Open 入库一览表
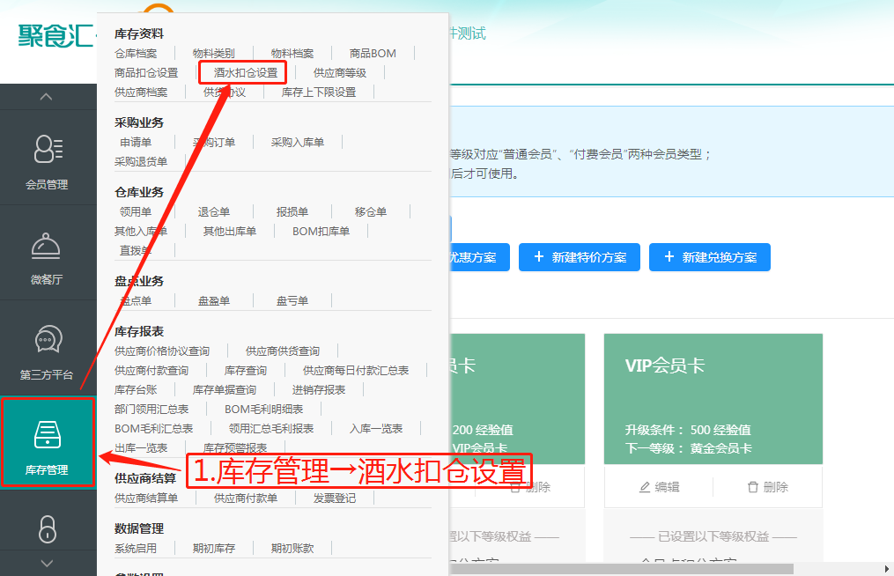The height and width of the screenshot is (576, 894). point(376,429)
